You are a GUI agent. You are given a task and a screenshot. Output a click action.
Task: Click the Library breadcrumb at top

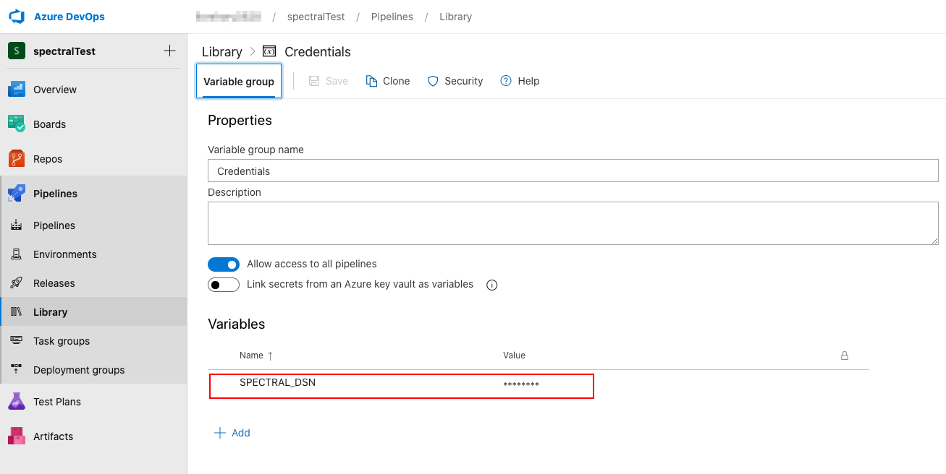(x=455, y=16)
